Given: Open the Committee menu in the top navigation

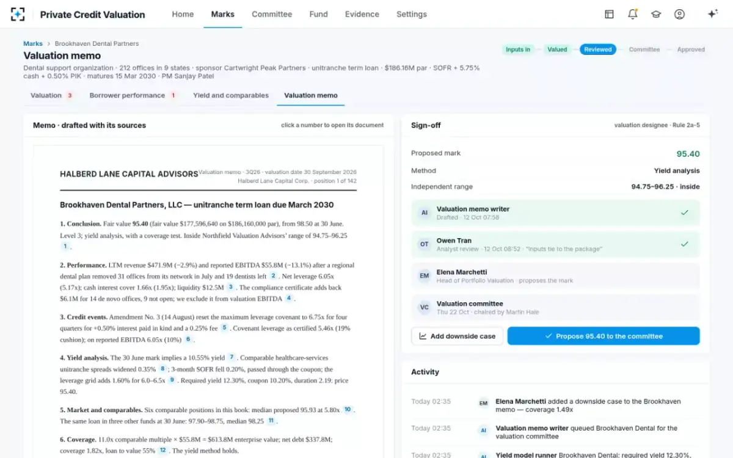Looking at the screenshot, I should (272, 14).
